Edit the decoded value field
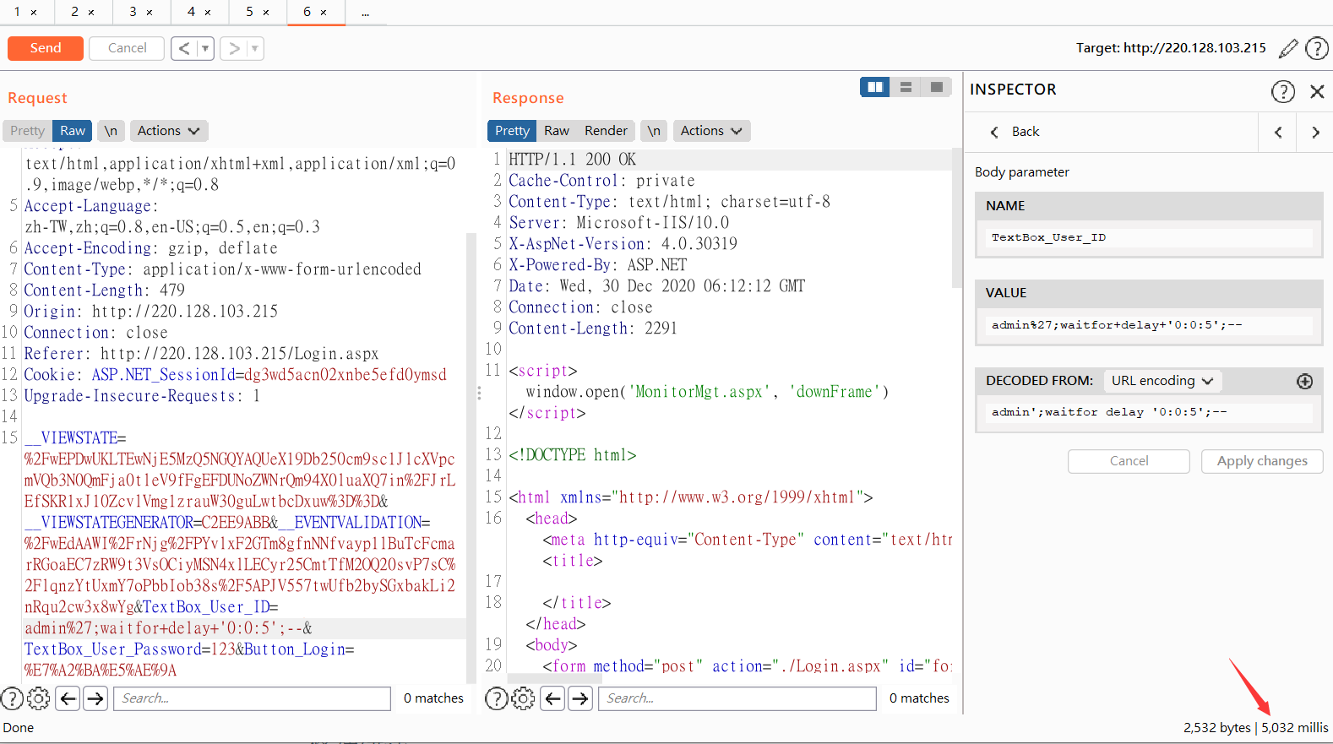 pyautogui.click(x=1149, y=412)
